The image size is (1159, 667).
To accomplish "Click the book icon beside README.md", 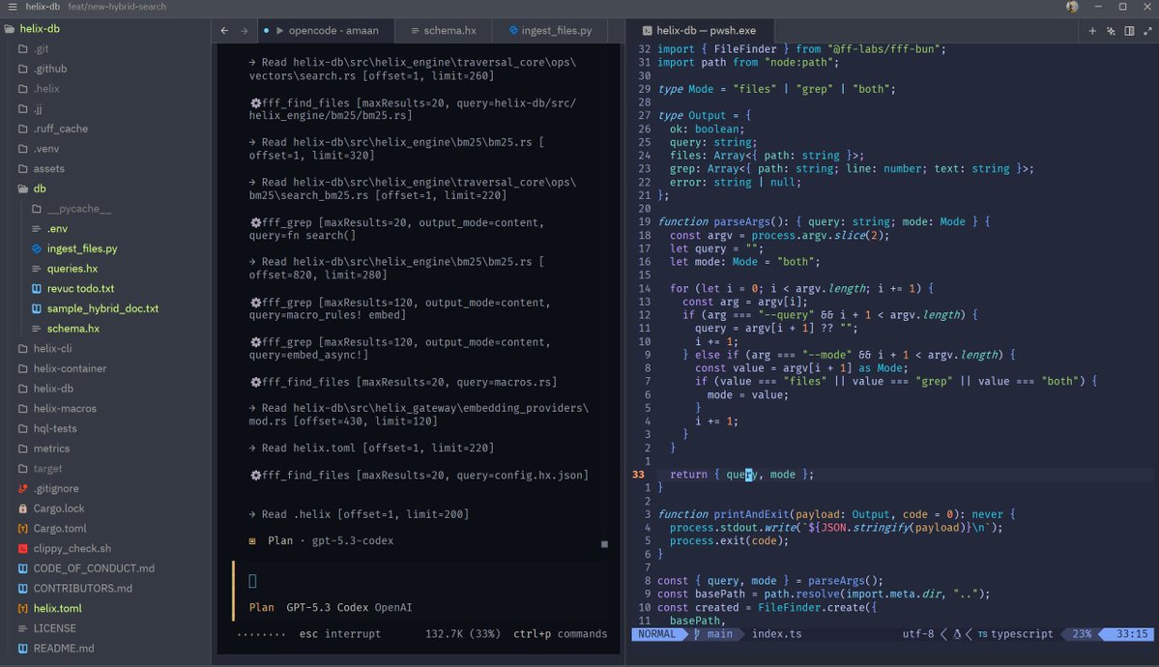I will [x=23, y=648].
